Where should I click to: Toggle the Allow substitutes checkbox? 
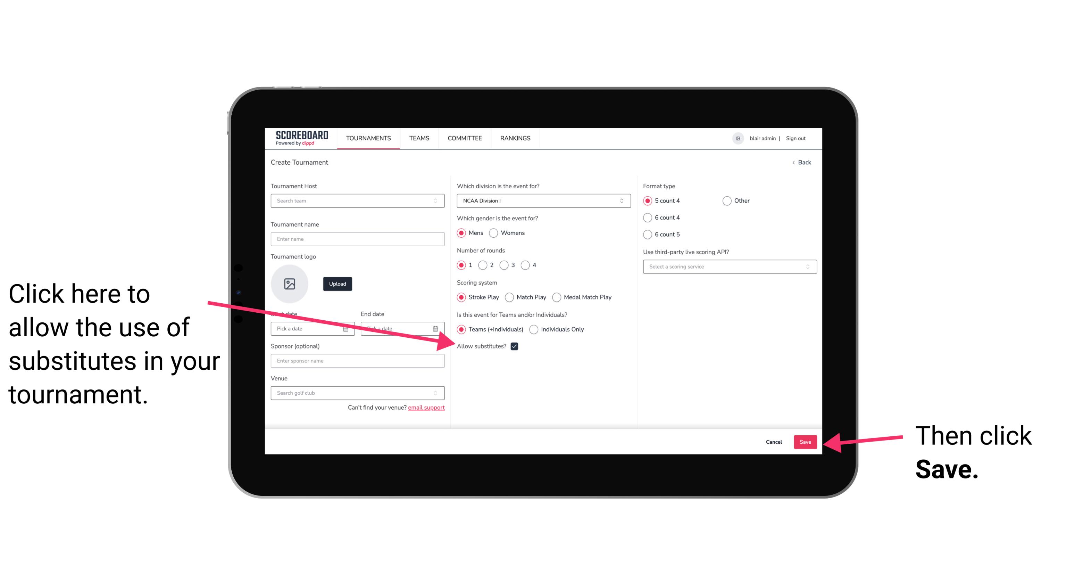516,346
